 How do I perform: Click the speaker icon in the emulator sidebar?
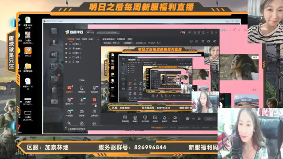(54, 55)
